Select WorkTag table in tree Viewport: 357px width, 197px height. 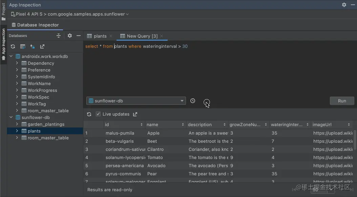(37, 104)
